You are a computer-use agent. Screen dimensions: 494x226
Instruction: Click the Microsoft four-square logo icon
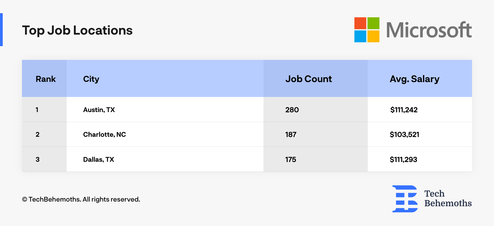coord(367,30)
